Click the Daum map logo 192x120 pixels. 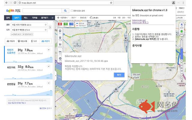pos(13,11)
